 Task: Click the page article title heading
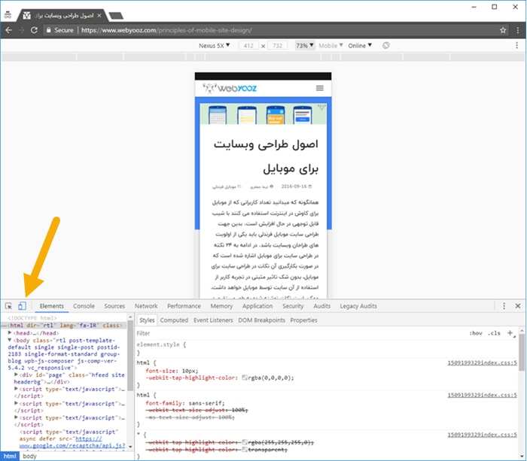(266, 156)
